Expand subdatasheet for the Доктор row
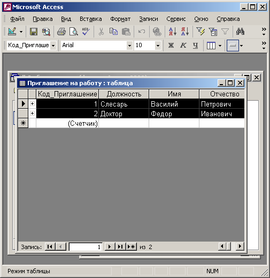This screenshot has height=278, width=270. coord(32,113)
